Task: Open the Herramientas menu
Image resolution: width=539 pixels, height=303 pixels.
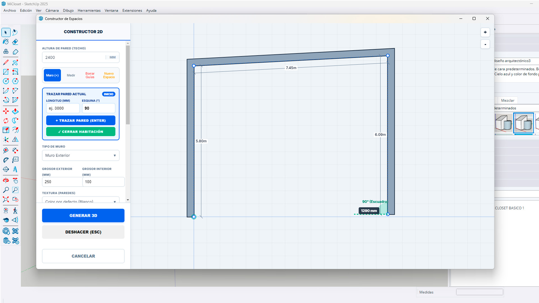Action: pyautogui.click(x=89, y=10)
